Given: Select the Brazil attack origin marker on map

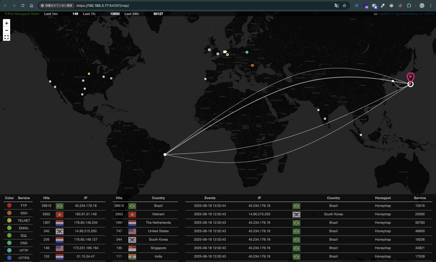Looking at the screenshot, I should click(165, 155).
